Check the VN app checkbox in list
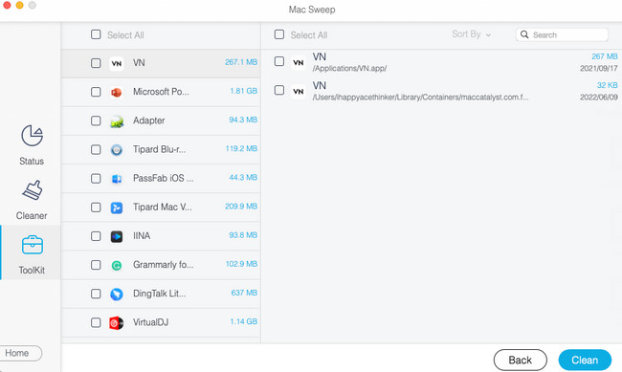The image size is (622, 372). (x=96, y=63)
